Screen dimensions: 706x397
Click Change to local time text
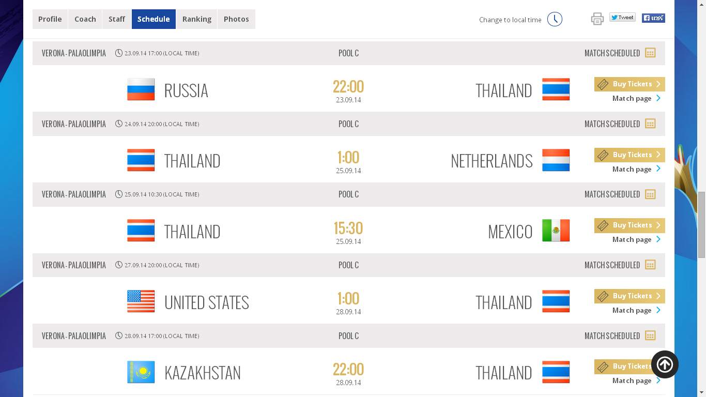[510, 20]
